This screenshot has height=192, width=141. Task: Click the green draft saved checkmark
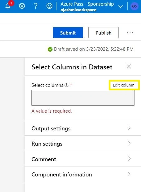click(50, 49)
